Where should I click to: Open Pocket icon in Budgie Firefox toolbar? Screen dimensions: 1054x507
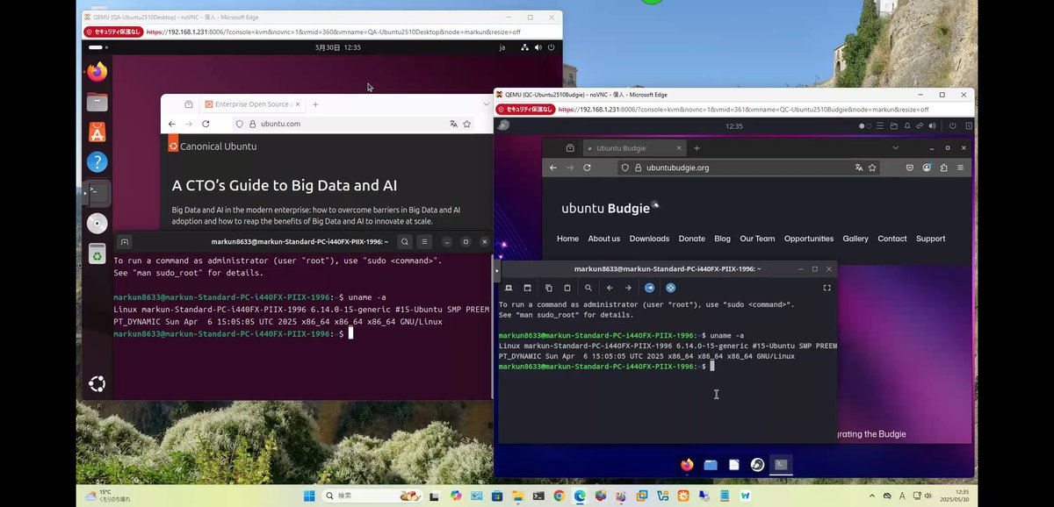[910, 168]
